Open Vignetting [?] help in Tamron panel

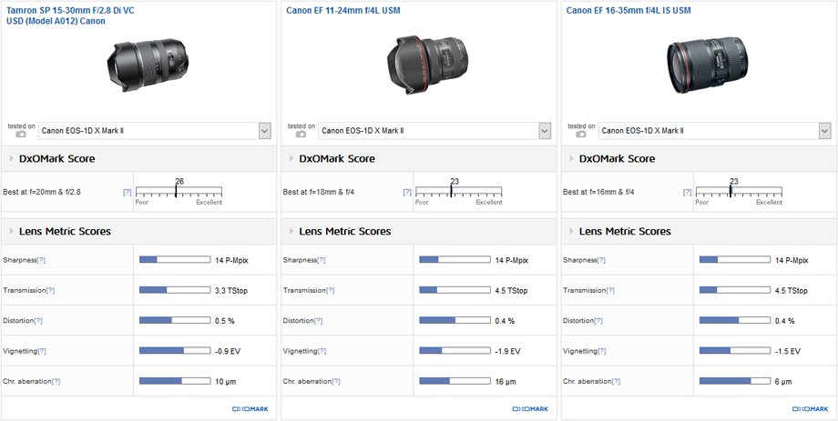tap(41, 351)
